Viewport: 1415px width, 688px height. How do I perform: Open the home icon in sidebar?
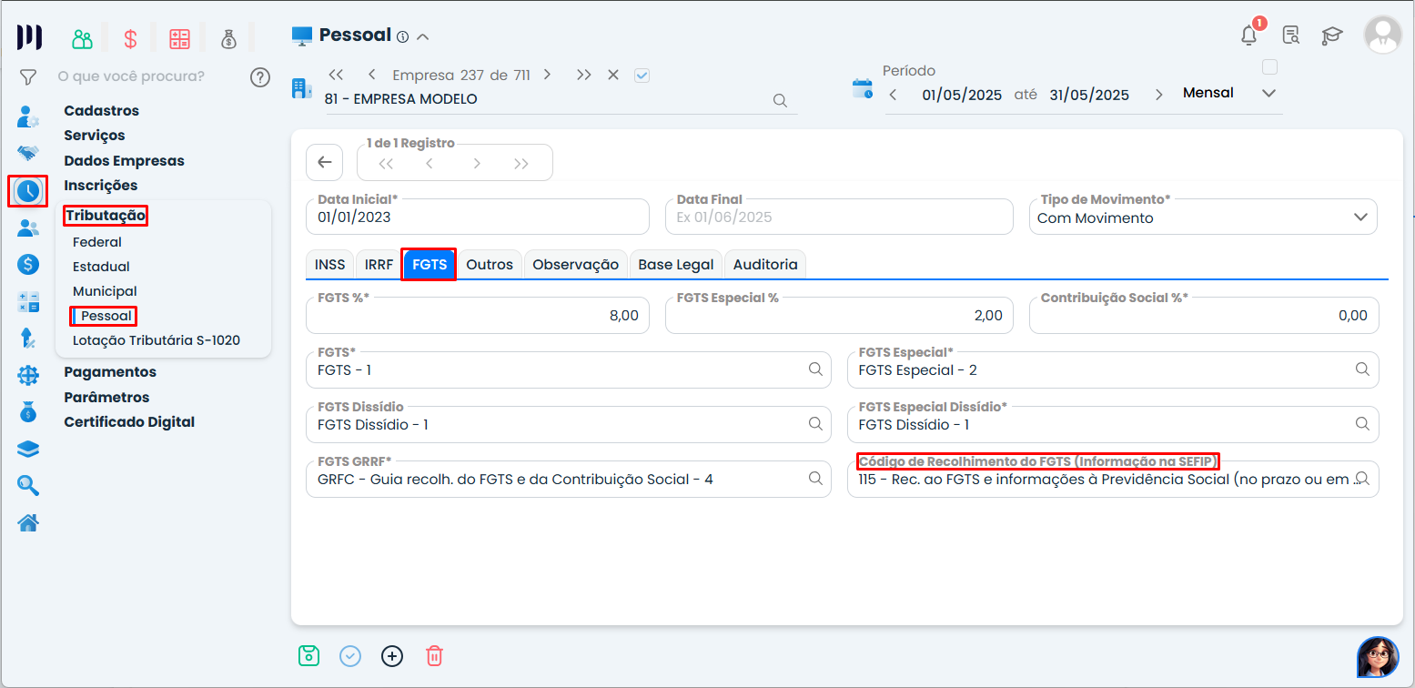[28, 522]
